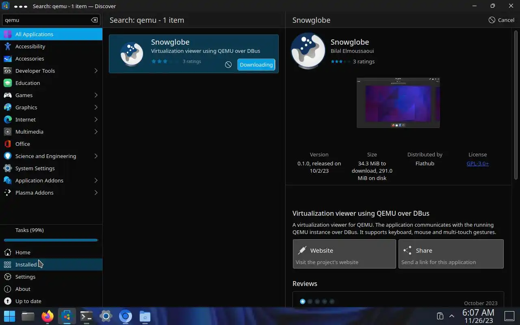Expand Science and Engineering subcategories

(96, 156)
